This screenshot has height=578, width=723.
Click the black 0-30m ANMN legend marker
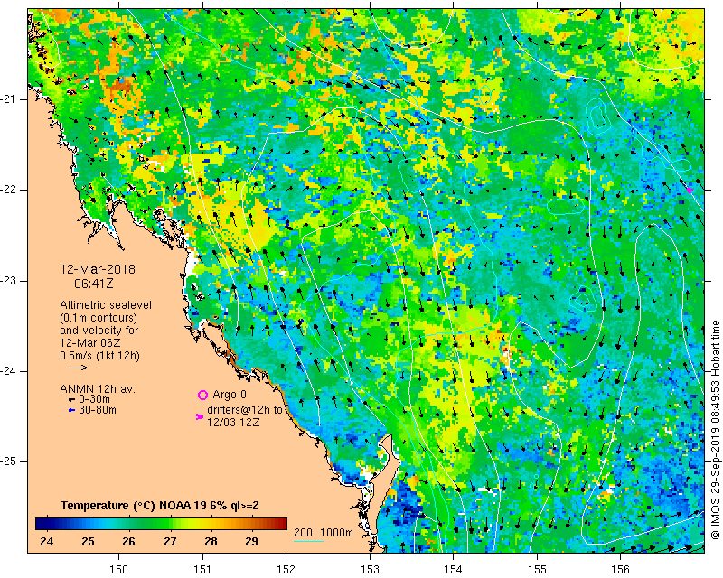71,399
